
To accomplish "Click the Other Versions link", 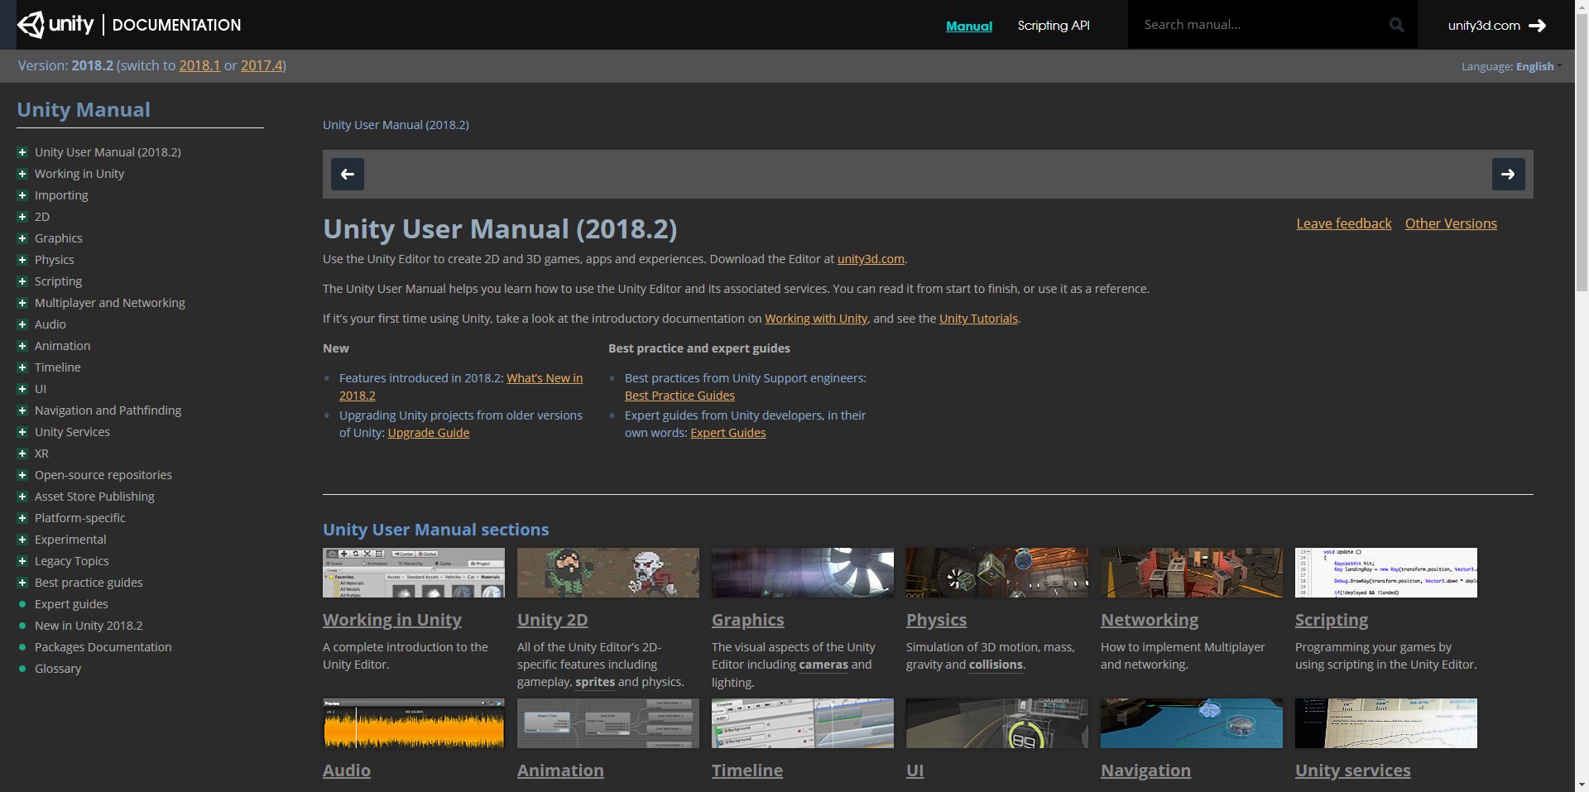I will (x=1450, y=223).
